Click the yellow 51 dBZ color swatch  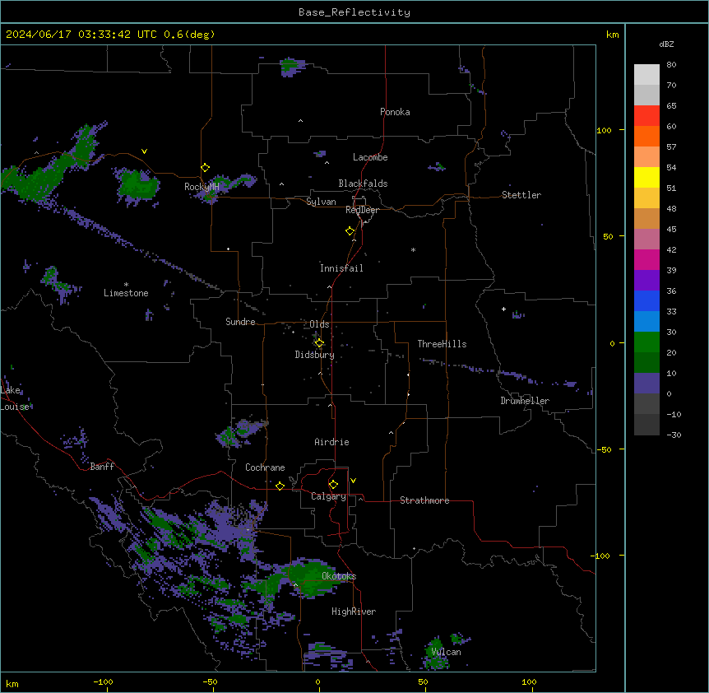point(646,177)
